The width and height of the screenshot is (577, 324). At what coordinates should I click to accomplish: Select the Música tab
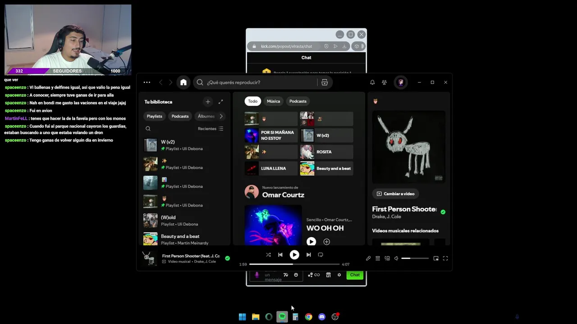click(274, 101)
